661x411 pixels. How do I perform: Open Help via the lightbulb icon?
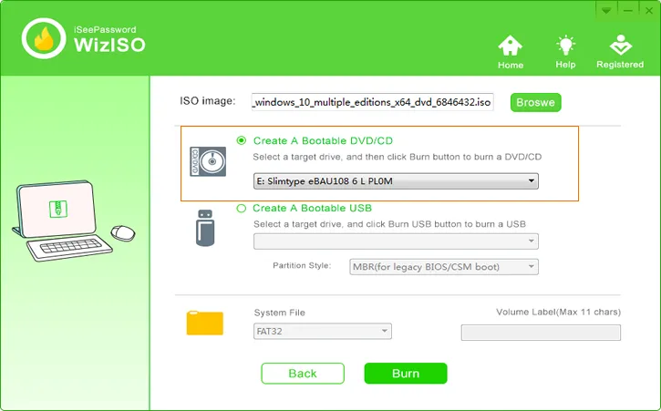[565, 46]
